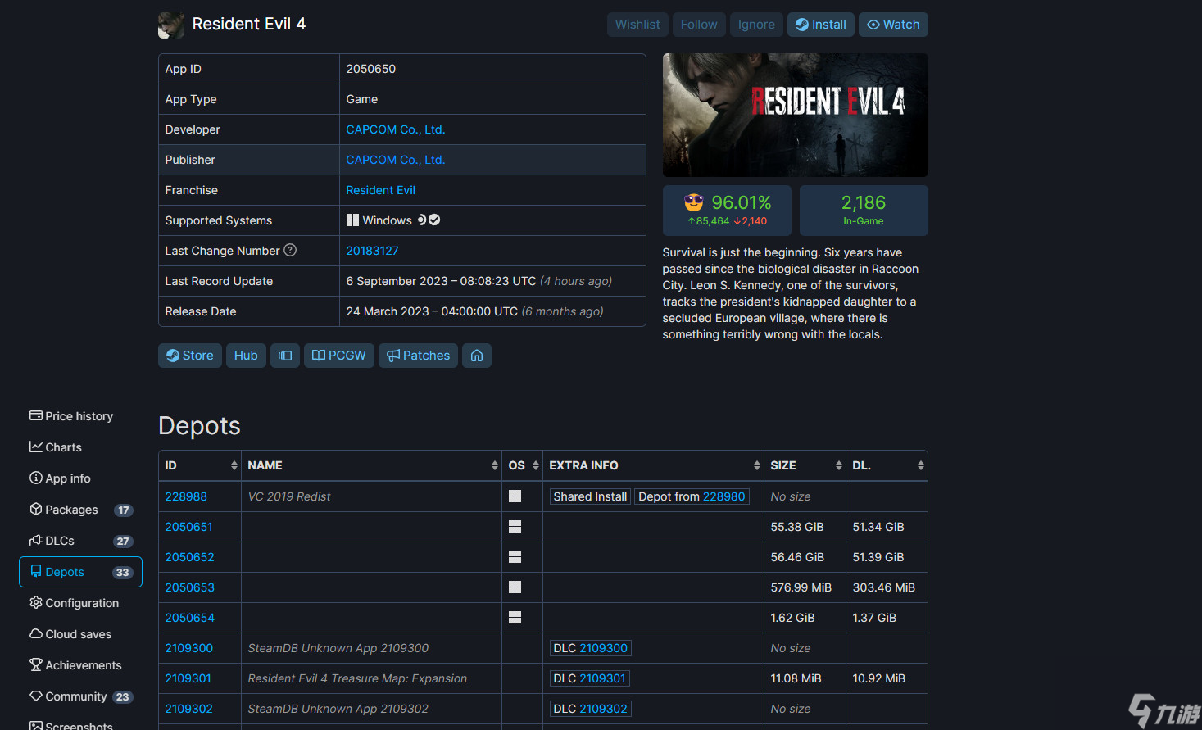1202x730 pixels.
Task: Open depot 2050652
Action: [x=189, y=557]
